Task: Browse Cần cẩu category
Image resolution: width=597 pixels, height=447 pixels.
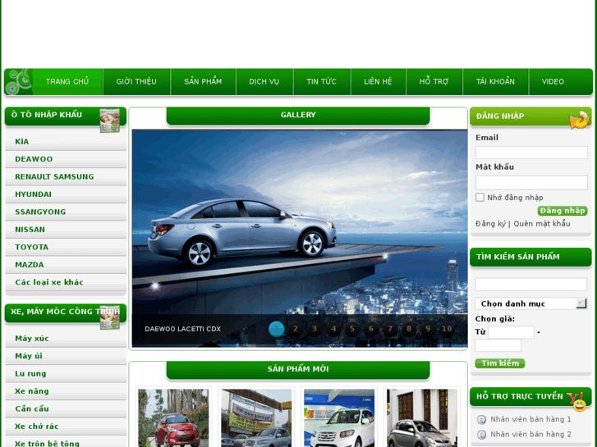Action: click(32, 408)
